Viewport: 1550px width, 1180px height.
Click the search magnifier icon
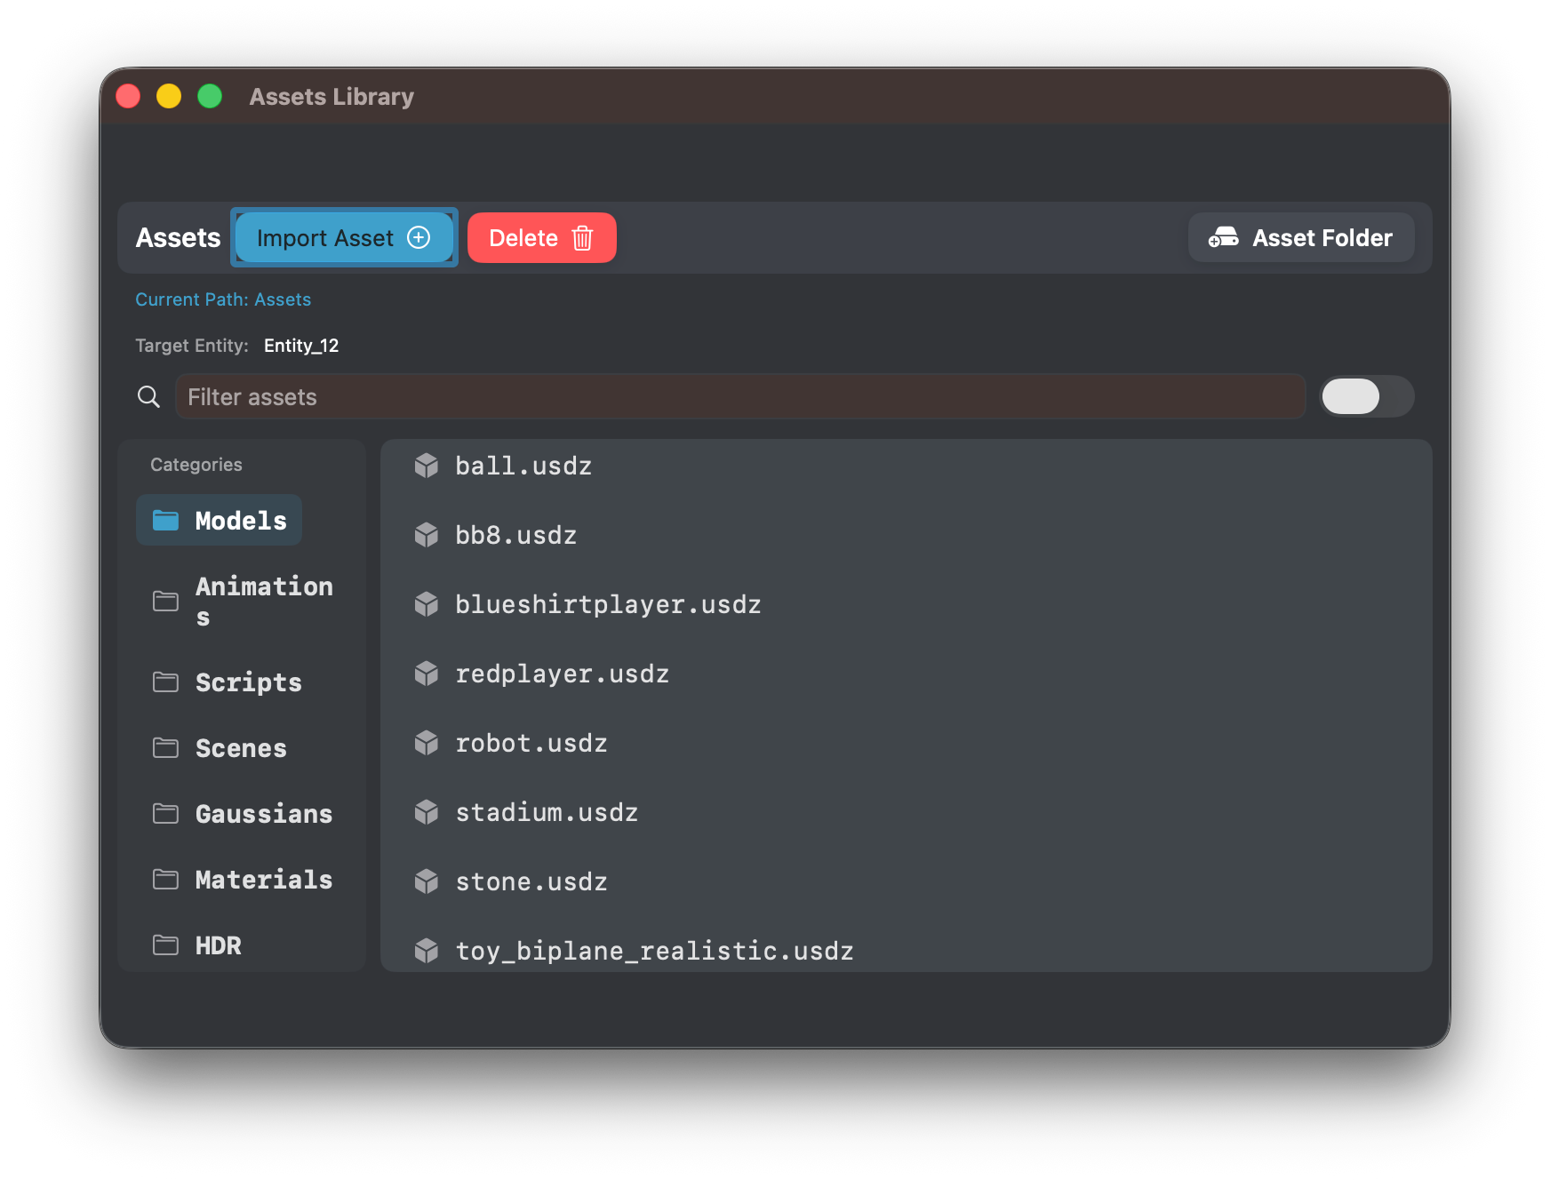(x=148, y=397)
